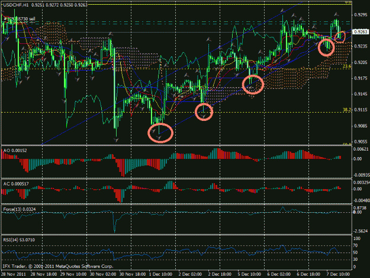Image resolution: width=370 pixels, height=278 pixels.
Task: Click time axis label 7 Dec 10:00
Action: click(x=338, y=274)
